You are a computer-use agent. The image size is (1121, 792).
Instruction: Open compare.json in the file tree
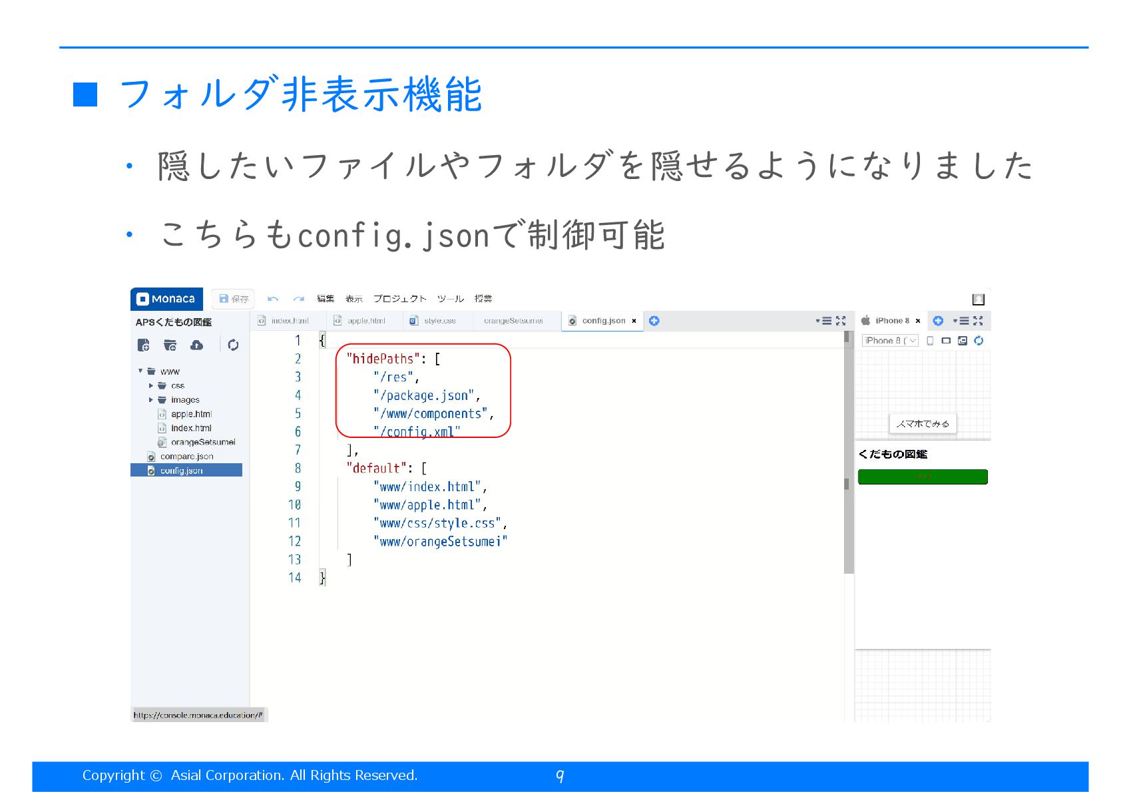pos(186,457)
